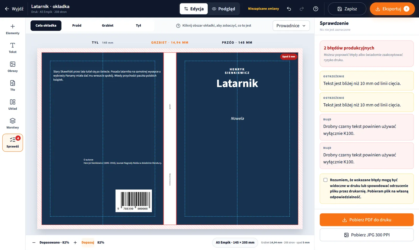Open the Tło background panel

[13, 86]
